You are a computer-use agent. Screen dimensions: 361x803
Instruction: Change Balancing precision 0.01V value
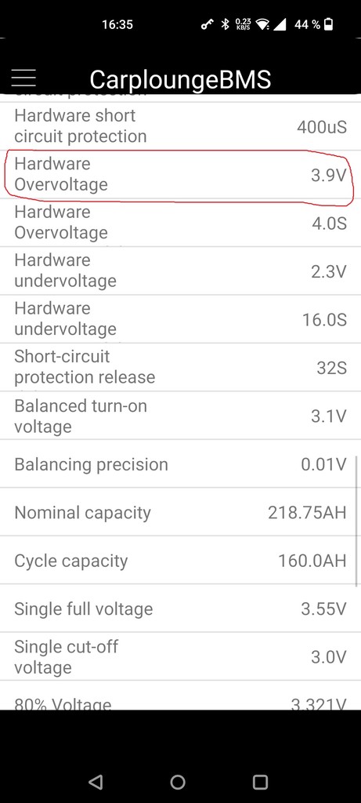coord(180,464)
